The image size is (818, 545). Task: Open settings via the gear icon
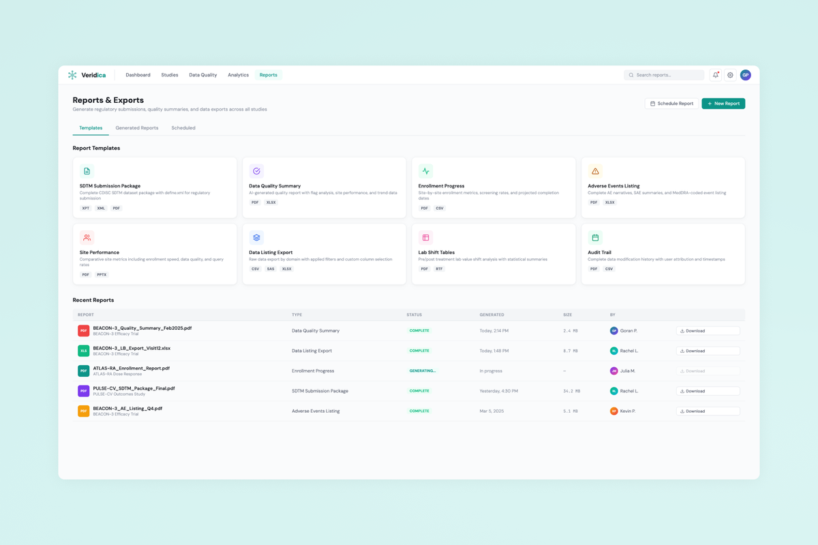click(x=730, y=75)
